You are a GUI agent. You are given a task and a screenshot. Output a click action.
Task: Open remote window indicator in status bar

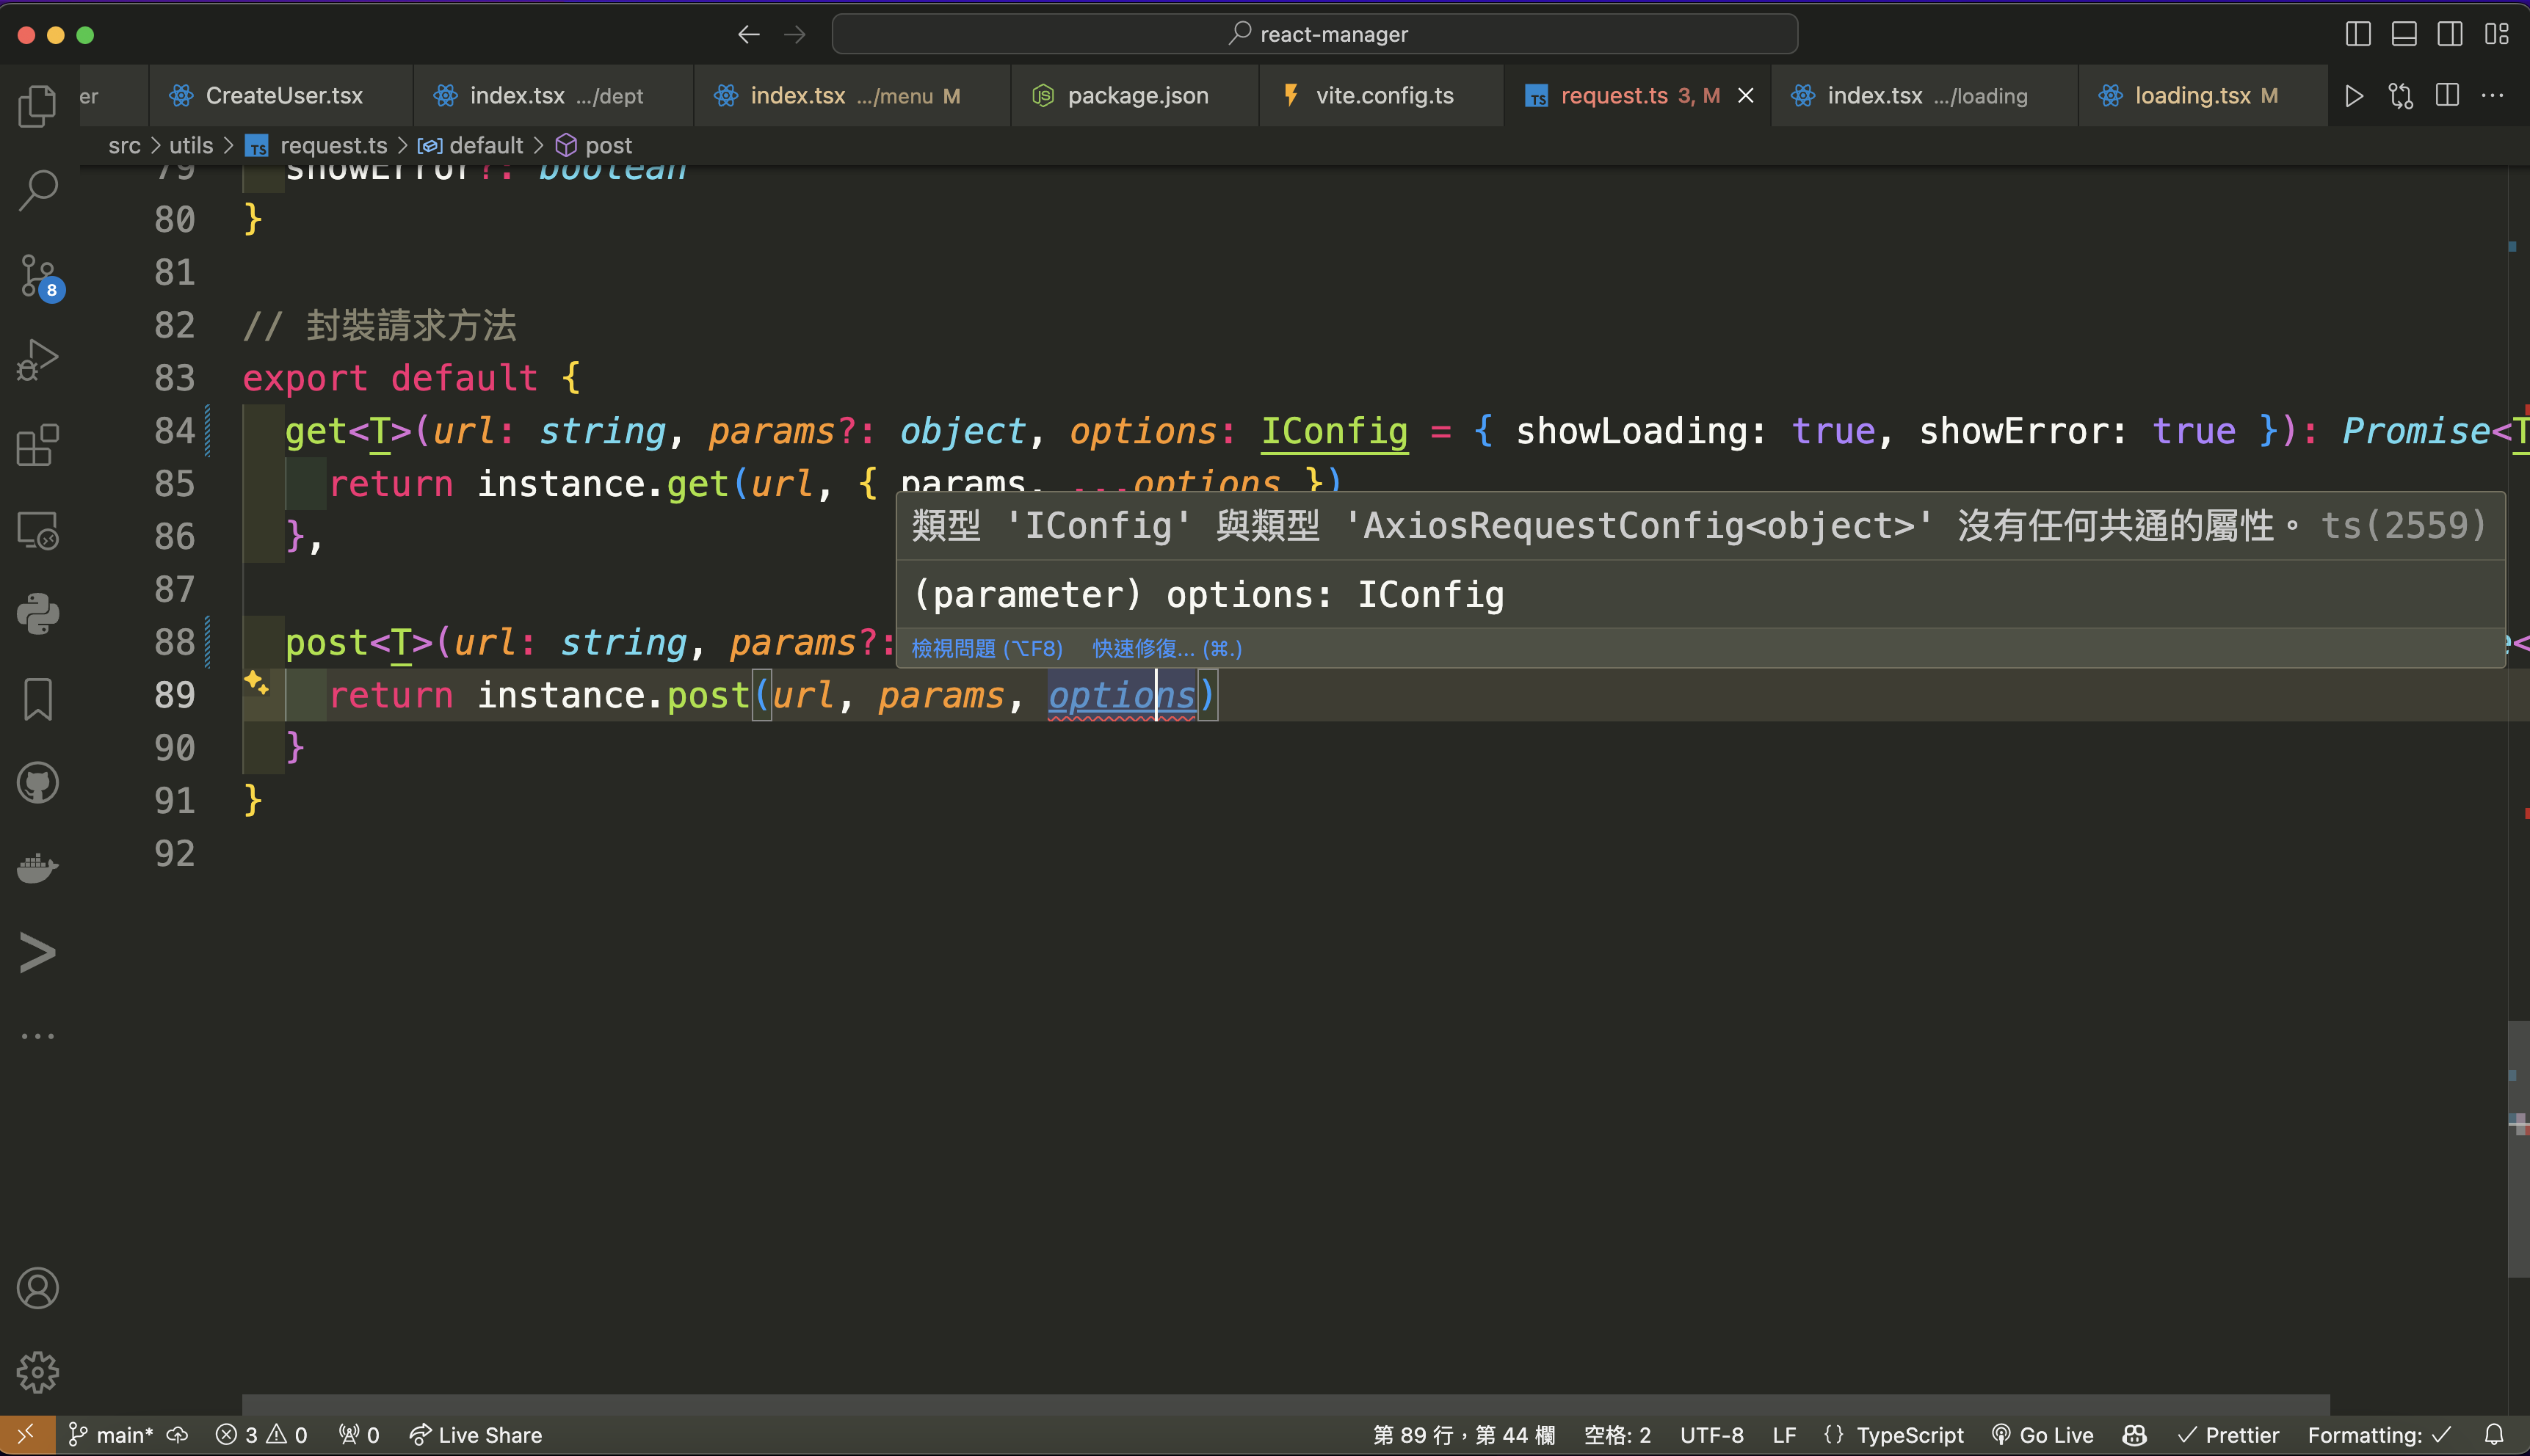pyautogui.click(x=27, y=1435)
